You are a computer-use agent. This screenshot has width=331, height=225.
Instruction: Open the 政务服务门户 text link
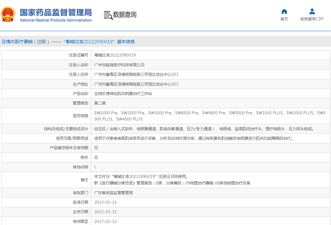point(312,19)
